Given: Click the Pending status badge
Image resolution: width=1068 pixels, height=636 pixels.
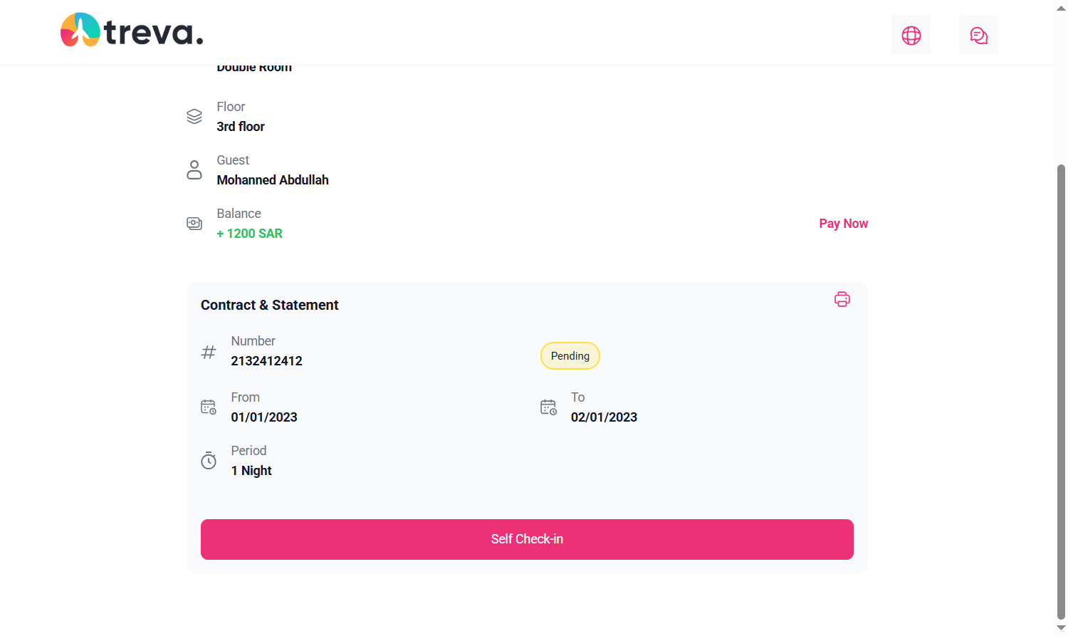Looking at the screenshot, I should [x=570, y=356].
